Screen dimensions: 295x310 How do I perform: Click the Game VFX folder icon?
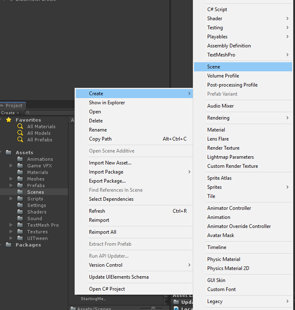point(20,165)
